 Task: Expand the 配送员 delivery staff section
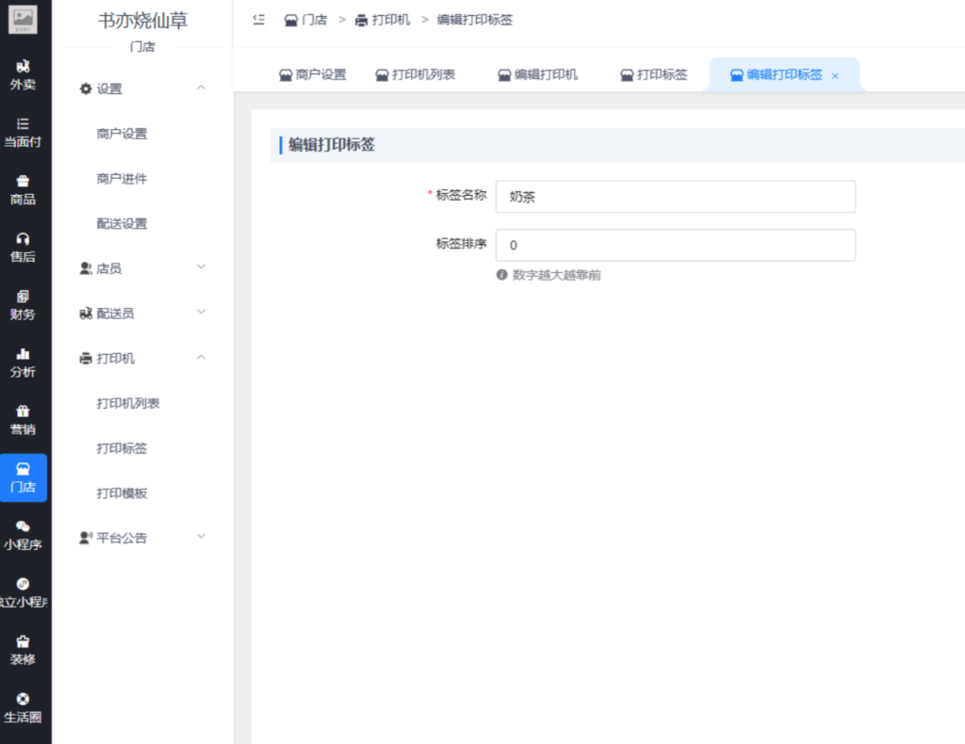click(200, 313)
